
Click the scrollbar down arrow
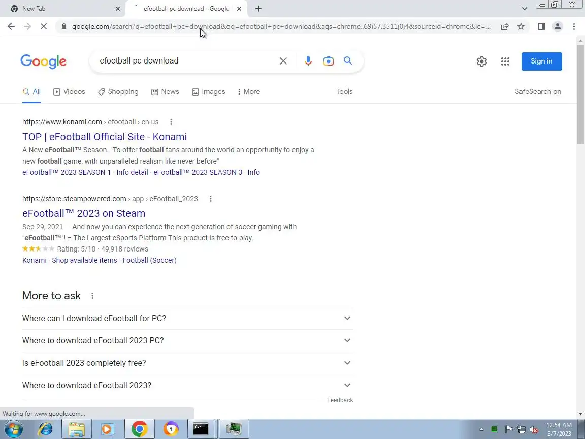(580, 414)
